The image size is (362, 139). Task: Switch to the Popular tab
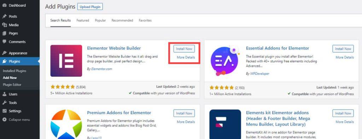[x=100, y=20]
